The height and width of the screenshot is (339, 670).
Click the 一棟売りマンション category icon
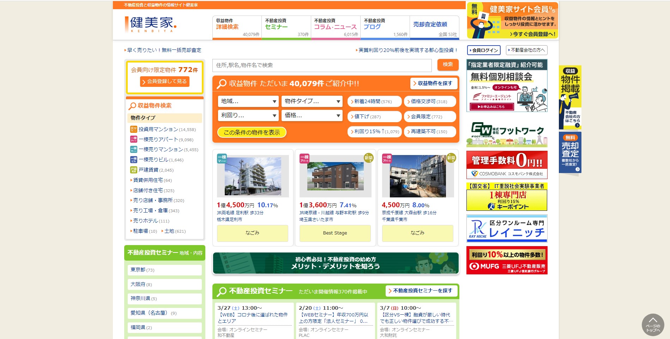tap(133, 149)
